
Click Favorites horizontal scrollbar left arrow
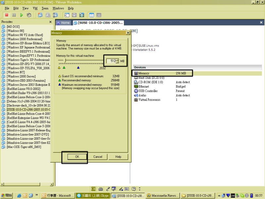click(2, 184)
